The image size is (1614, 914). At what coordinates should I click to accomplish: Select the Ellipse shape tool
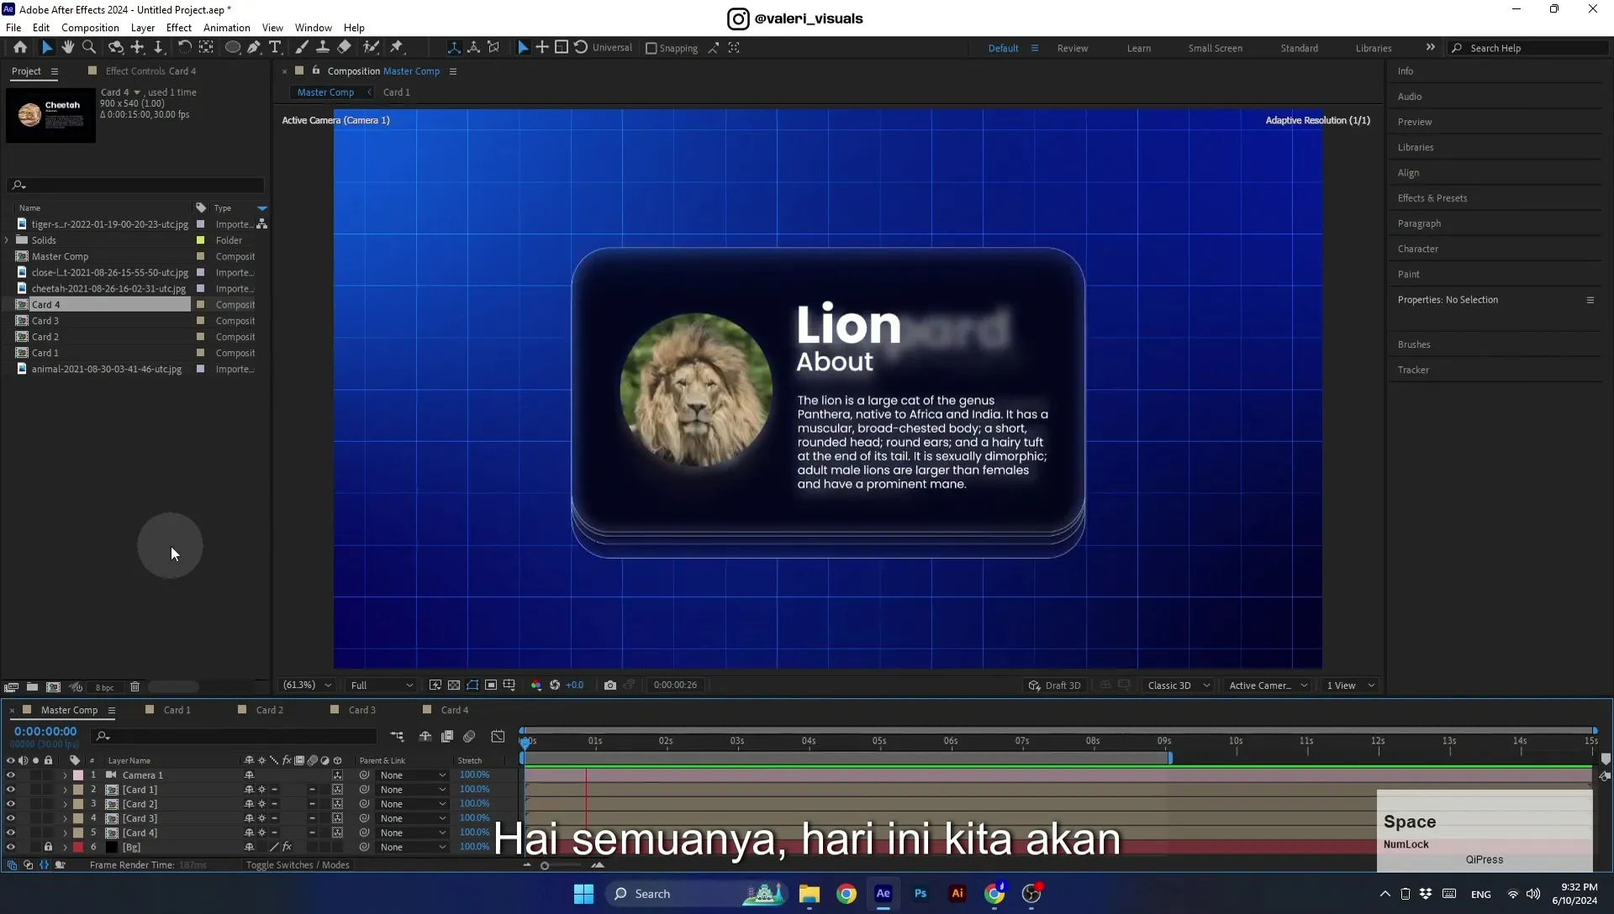(x=232, y=48)
